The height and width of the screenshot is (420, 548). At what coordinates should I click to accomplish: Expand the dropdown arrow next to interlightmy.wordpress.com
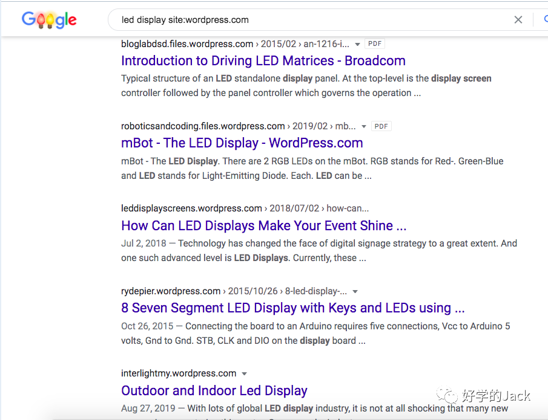pos(244,374)
